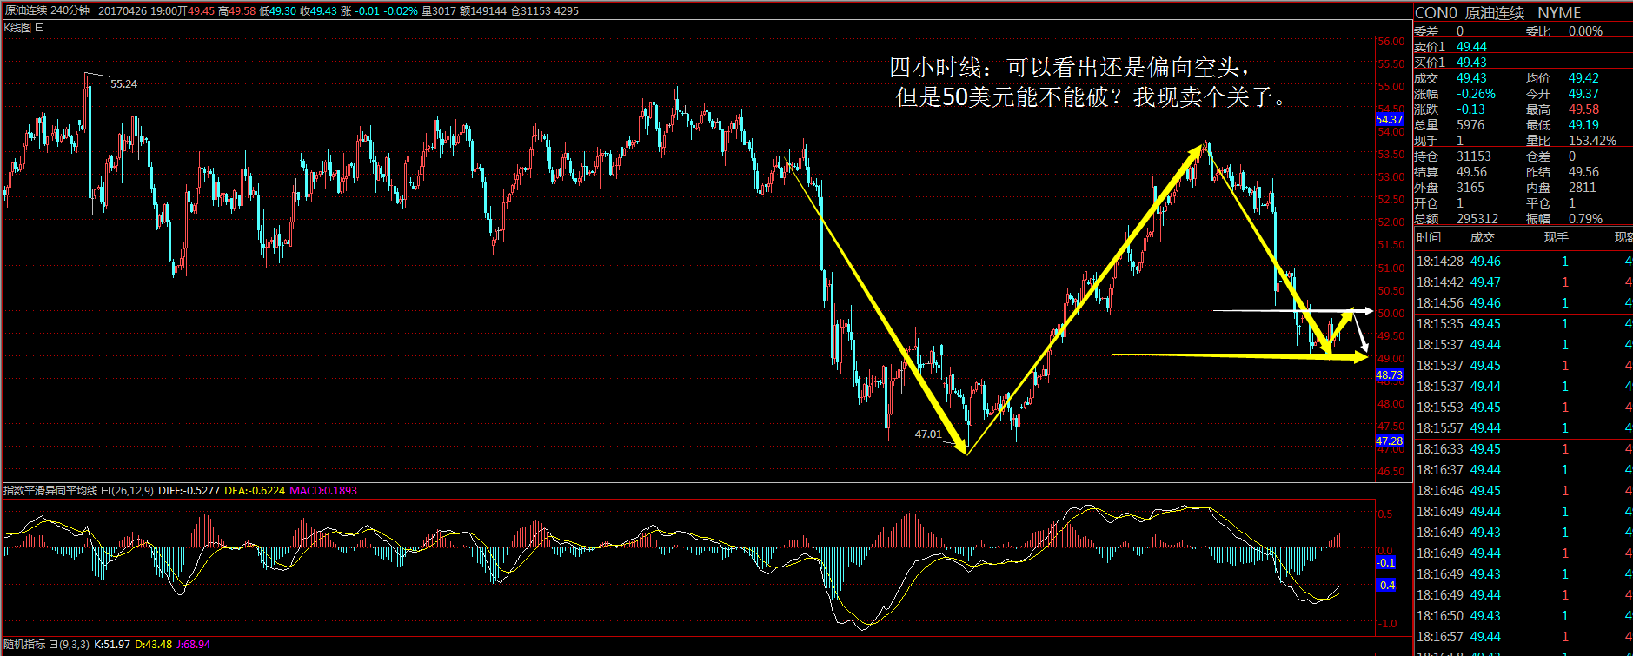
Task: Click the blue -0.4 MACD axis marker
Action: (1385, 586)
